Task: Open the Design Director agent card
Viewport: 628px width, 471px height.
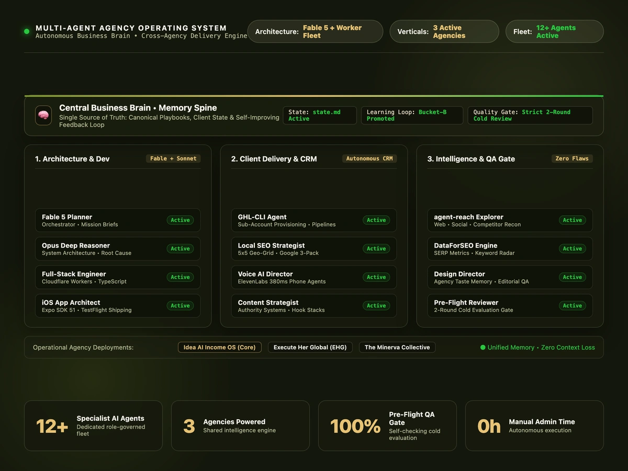Action: pyautogui.click(x=510, y=277)
